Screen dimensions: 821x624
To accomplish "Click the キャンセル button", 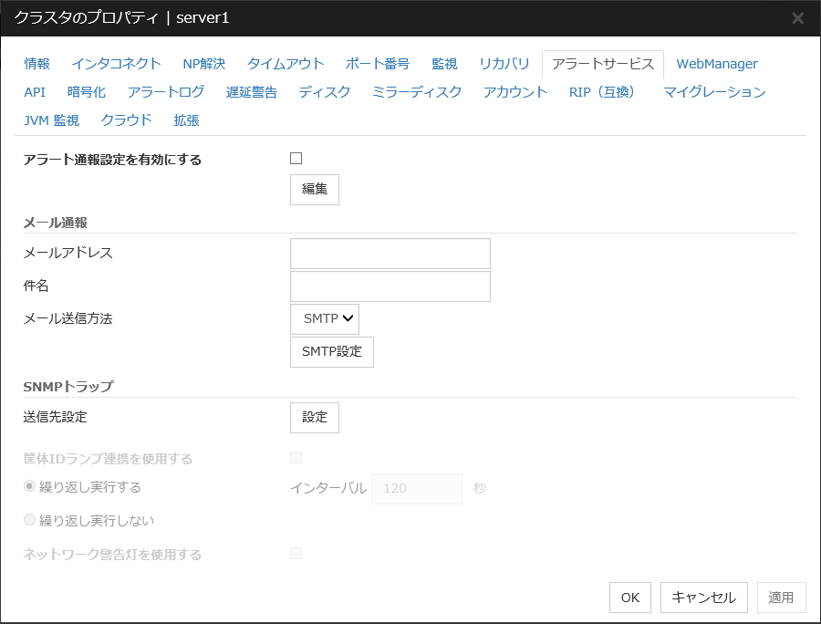I will point(703,598).
